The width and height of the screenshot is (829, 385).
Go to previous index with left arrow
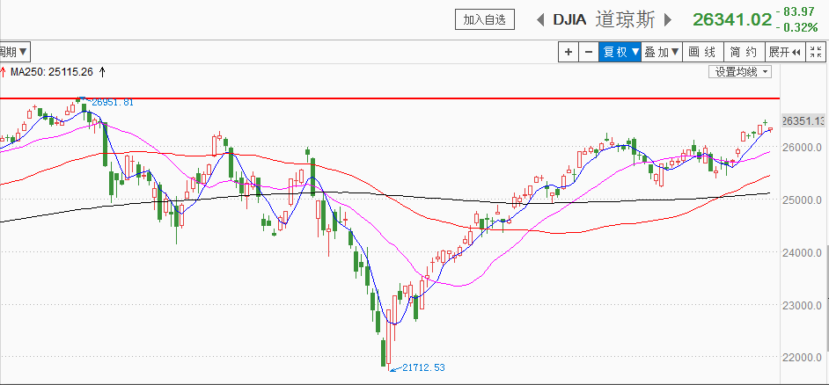(x=539, y=20)
